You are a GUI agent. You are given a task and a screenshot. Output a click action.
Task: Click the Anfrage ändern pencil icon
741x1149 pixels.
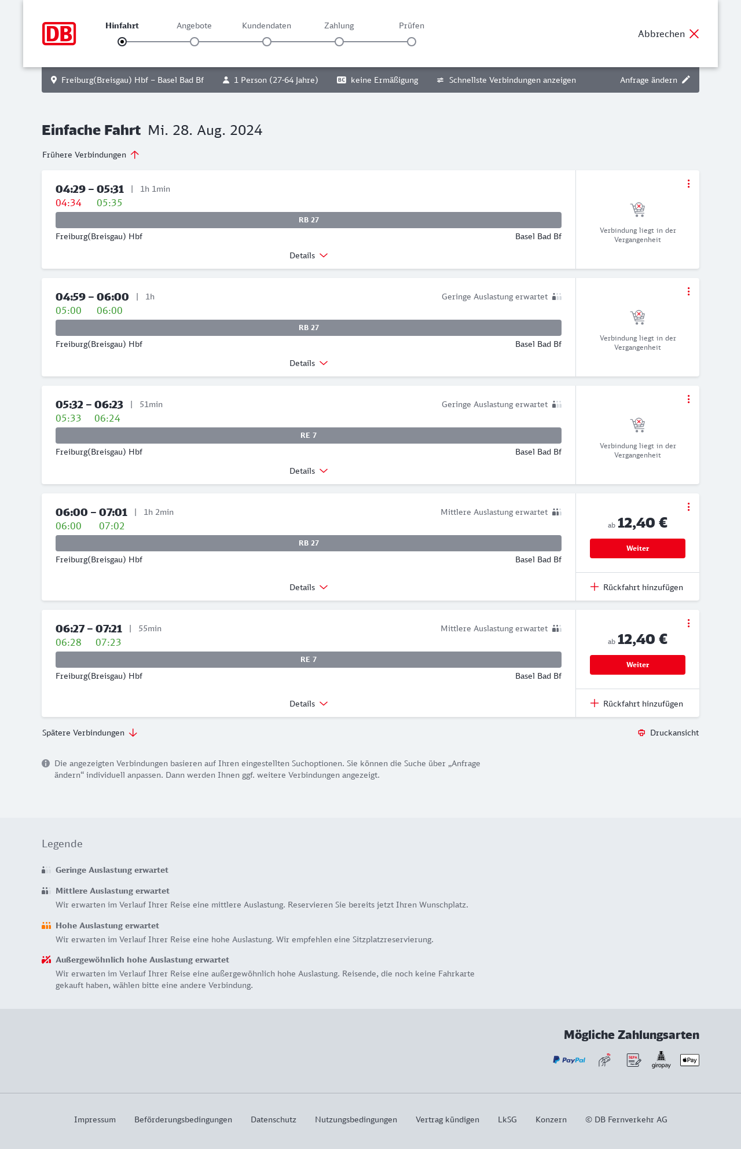point(686,80)
